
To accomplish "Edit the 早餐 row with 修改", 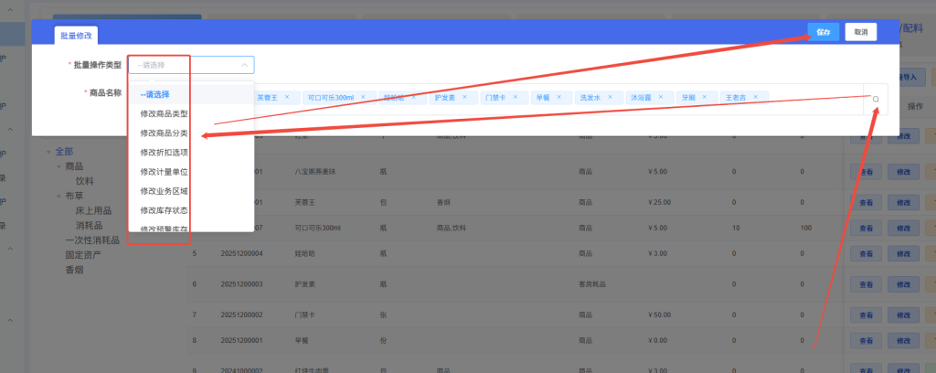I will tap(903, 341).
